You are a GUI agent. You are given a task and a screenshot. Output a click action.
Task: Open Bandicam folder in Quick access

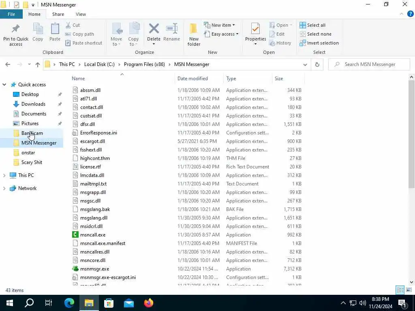pyautogui.click(x=32, y=133)
